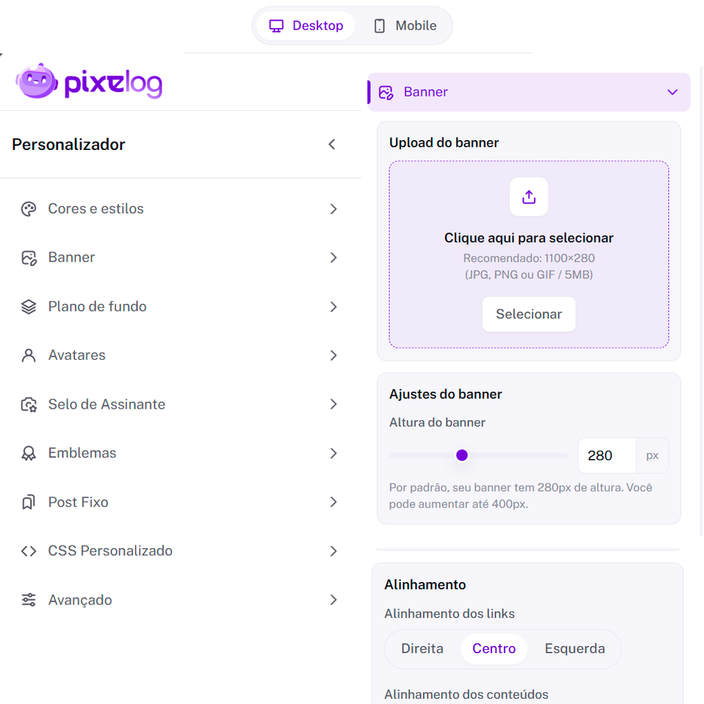This screenshot has width=704, height=704.
Task: Click the bookmark icon for Post Fixo
Action: click(x=29, y=503)
